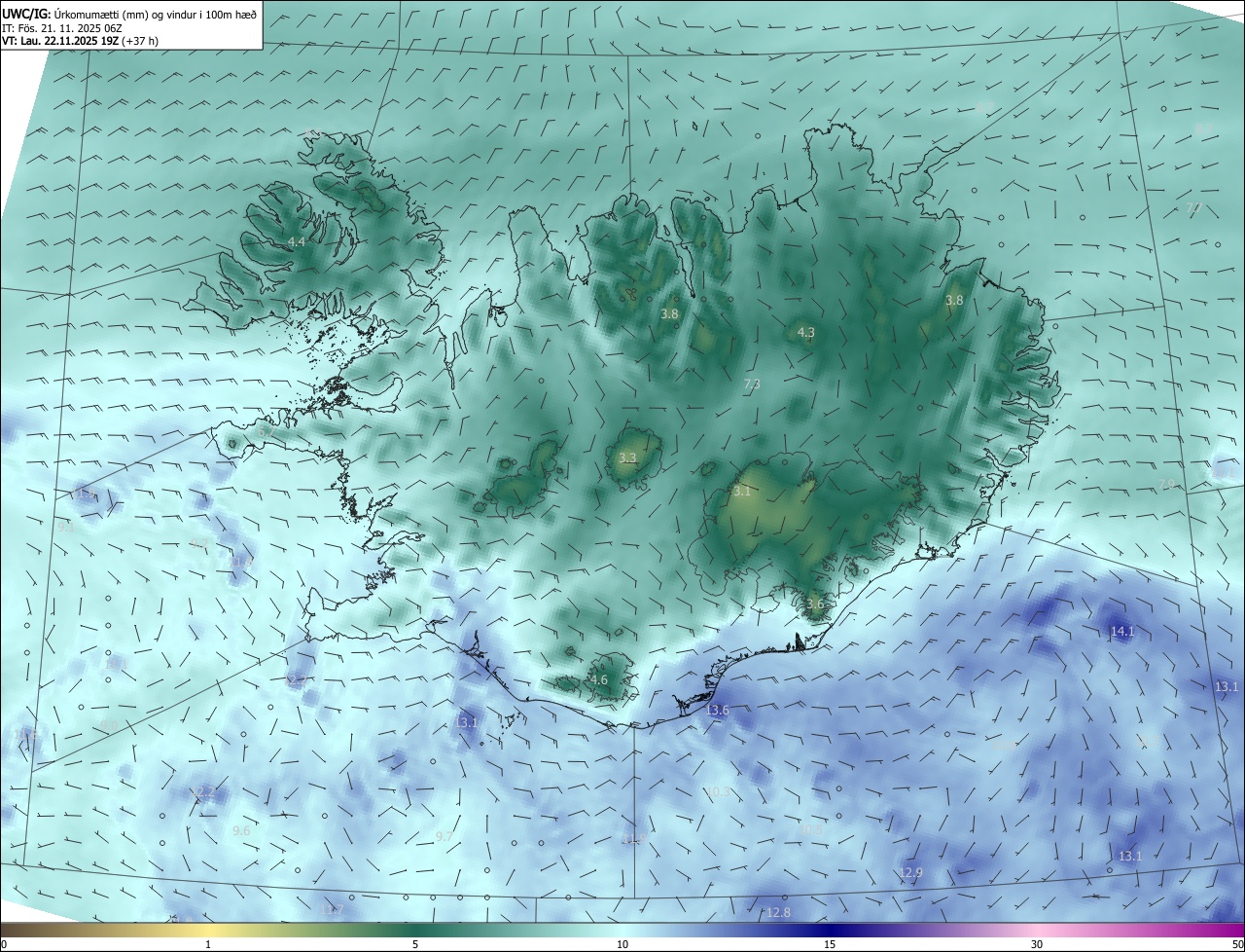Click the 30 tick on the color scale

1037,945
